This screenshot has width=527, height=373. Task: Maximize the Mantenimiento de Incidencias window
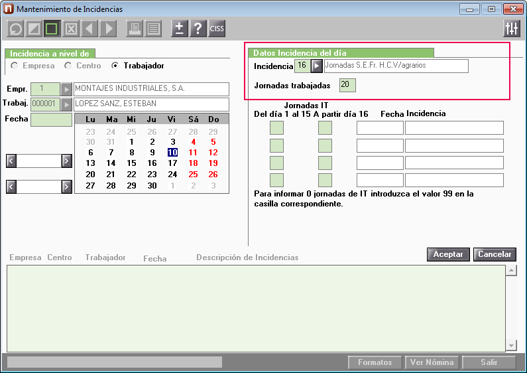pyautogui.click(x=491, y=9)
